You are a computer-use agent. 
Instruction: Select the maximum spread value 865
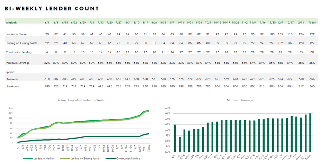point(312,86)
